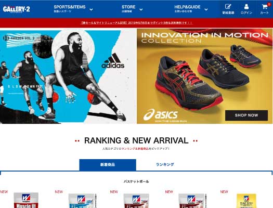
Task: Switch to the ランキング tab
Action: coord(165,164)
